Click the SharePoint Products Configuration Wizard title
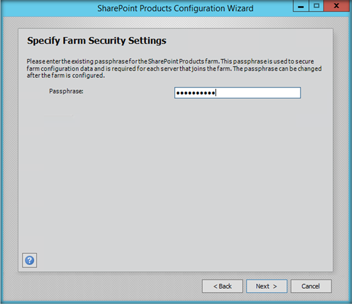This screenshot has height=304, width=352. (175, 8)
